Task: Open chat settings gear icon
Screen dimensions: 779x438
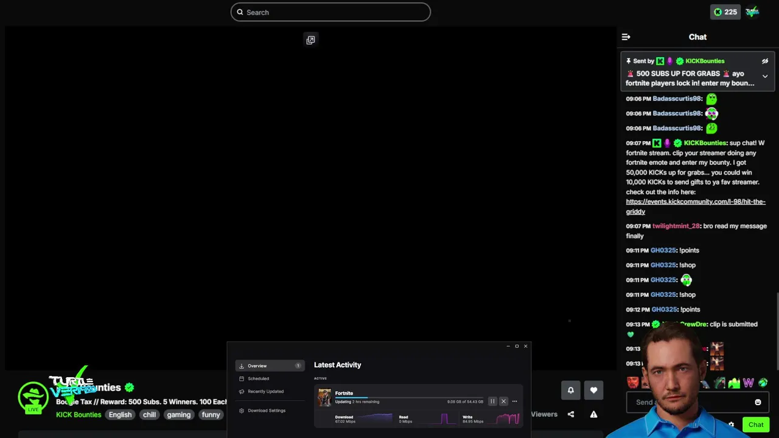Action: tap(731, 425)
